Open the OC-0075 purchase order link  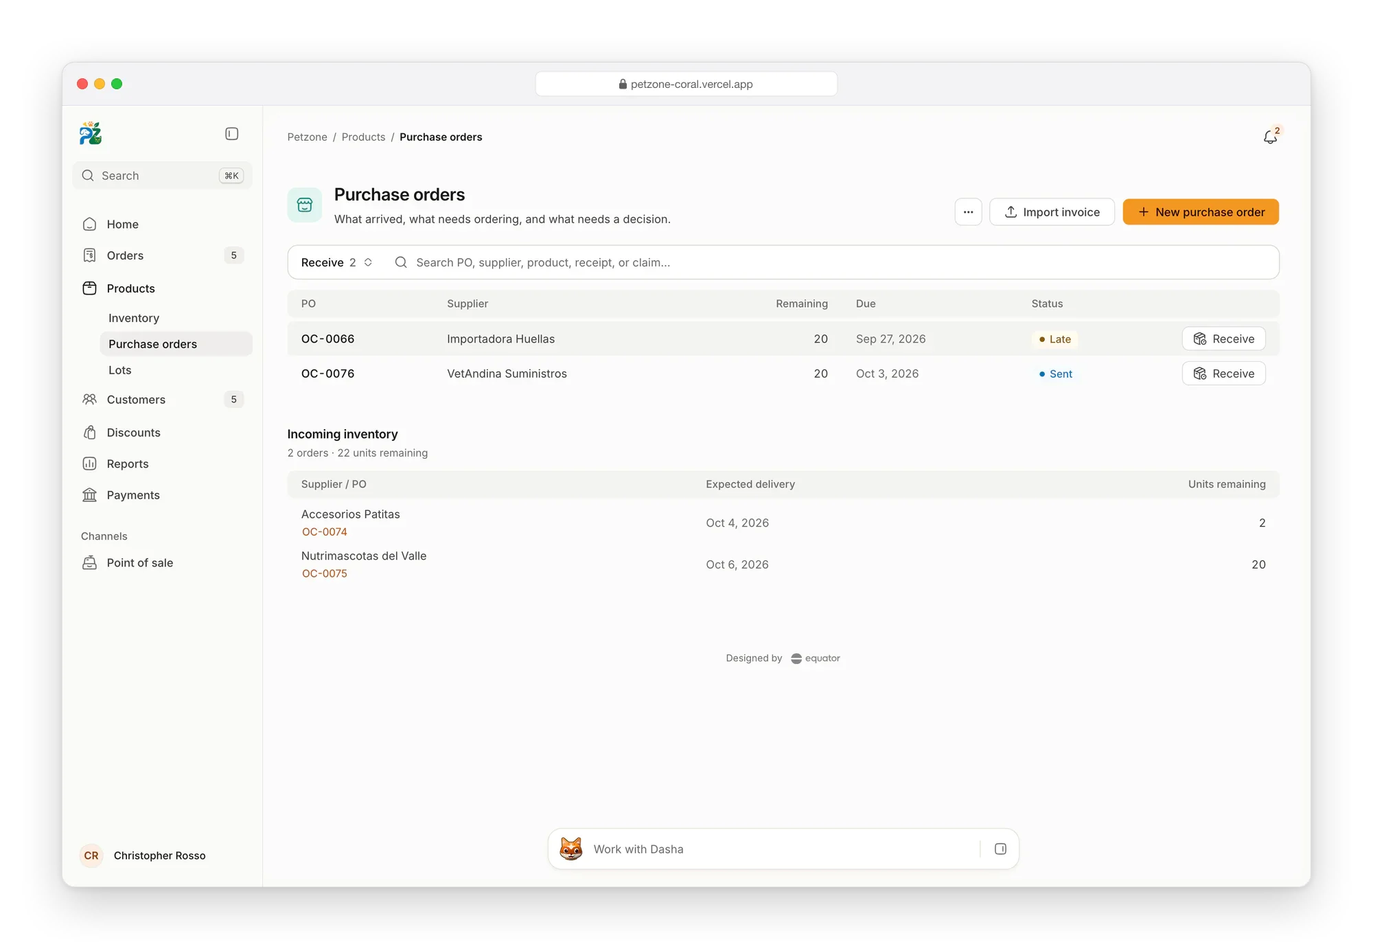coord(325,574)
